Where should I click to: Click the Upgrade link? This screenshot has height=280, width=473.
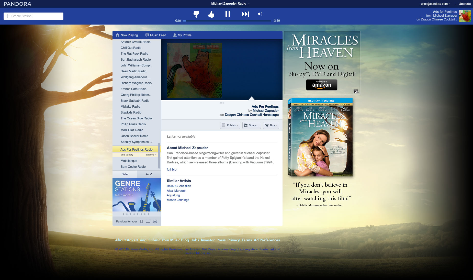[465, 4]
